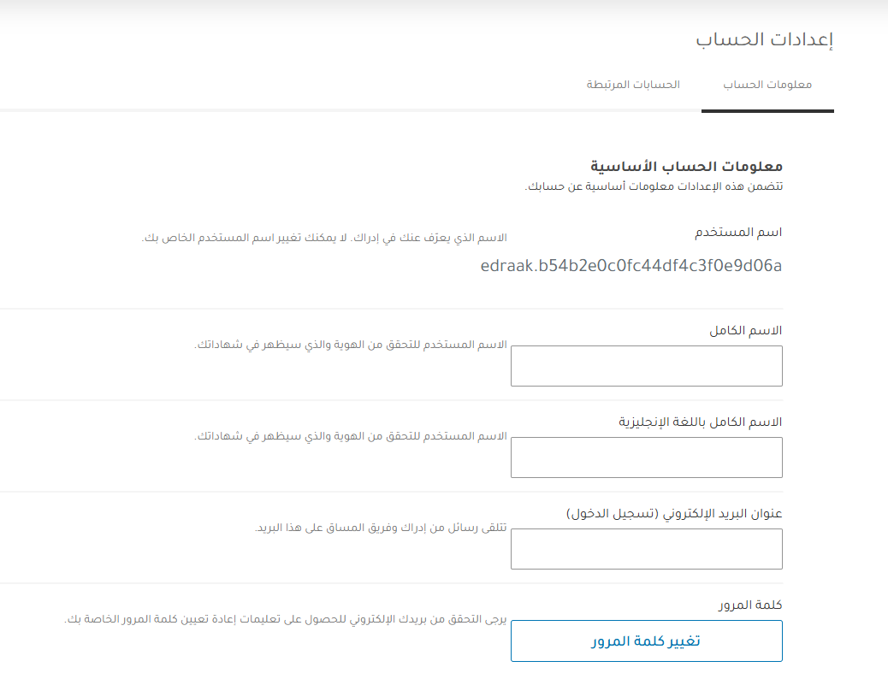Click the password reset instructions text
Image resolution: width=888 pixels, height=673 pixels.
click(x=287, y=619)
